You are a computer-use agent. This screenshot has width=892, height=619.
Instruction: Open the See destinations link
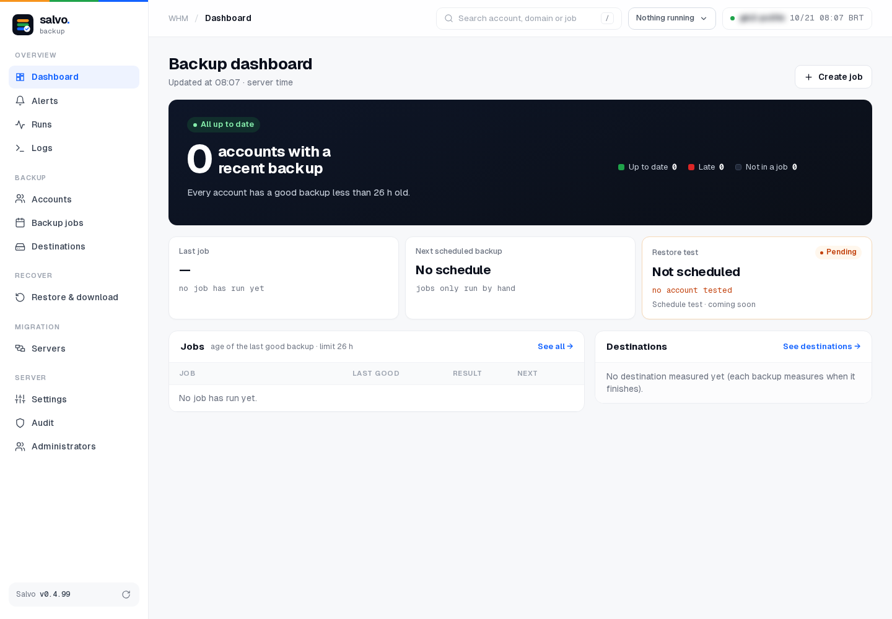(x=821, y=347)
